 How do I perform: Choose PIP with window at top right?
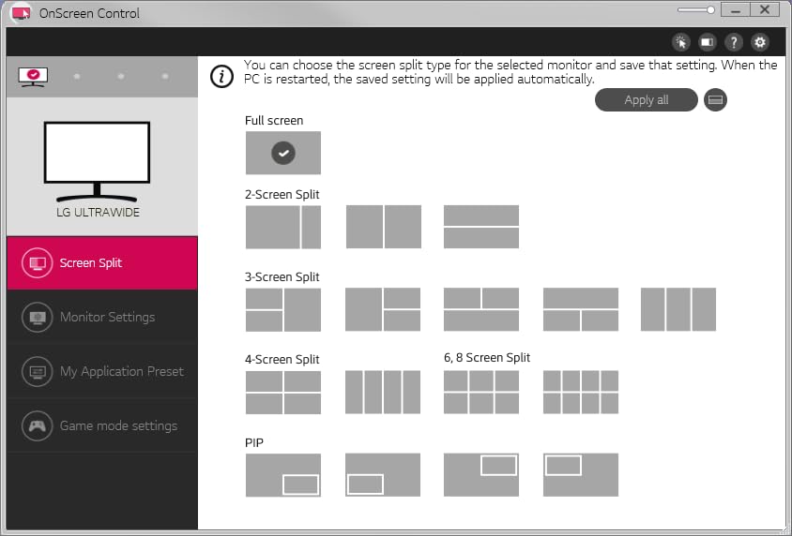[x=481, y=475]
